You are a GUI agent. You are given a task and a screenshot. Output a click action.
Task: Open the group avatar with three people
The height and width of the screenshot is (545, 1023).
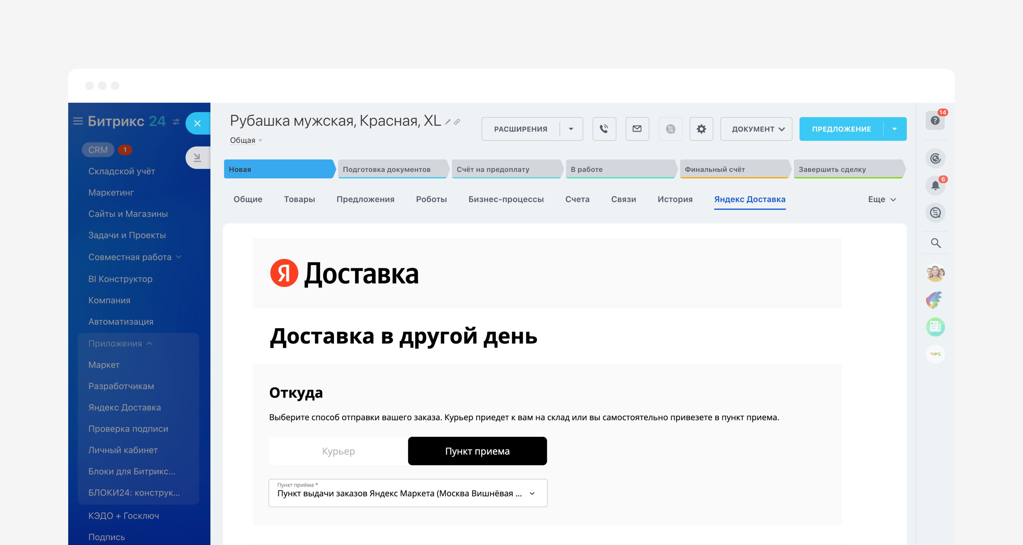[x=935, y=273]
